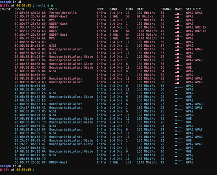
Task: Click the SSID column header
Action: tap(53, 9)
